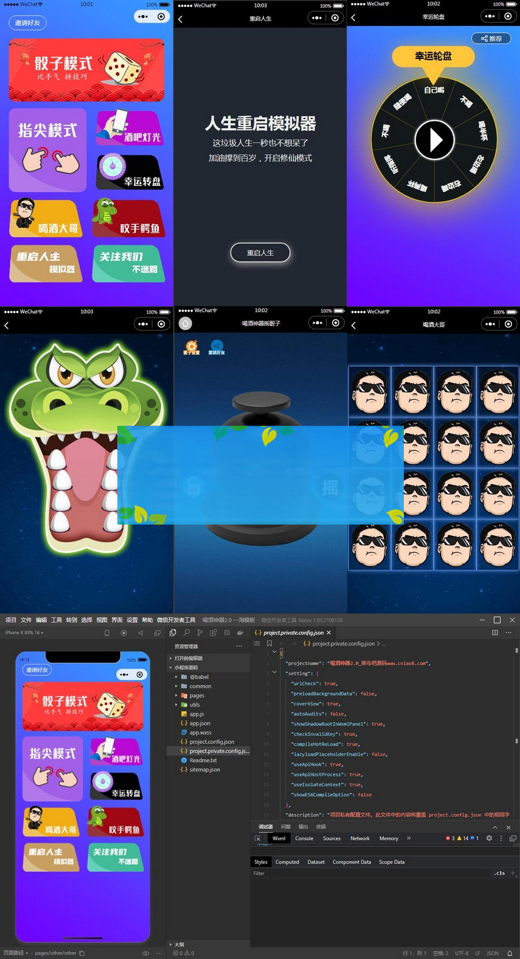Viewport: 520px width, 959px height.
Task: Open the source control branch icon
Action: (200, 633)
